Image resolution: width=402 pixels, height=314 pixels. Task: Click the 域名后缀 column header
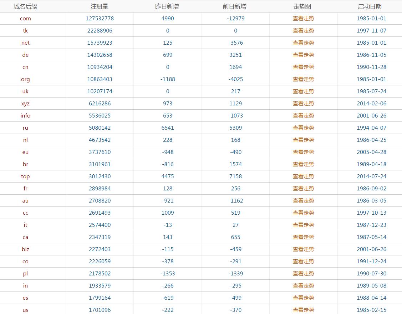pyautogui.click(x=25, y=6)
